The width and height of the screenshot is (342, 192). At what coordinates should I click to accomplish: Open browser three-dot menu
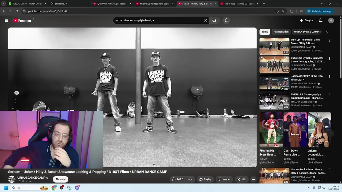338,11
